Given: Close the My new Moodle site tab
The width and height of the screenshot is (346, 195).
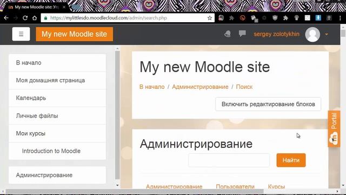Looking at the screenshot, I should pyautogui.click(x=64, y=7).
